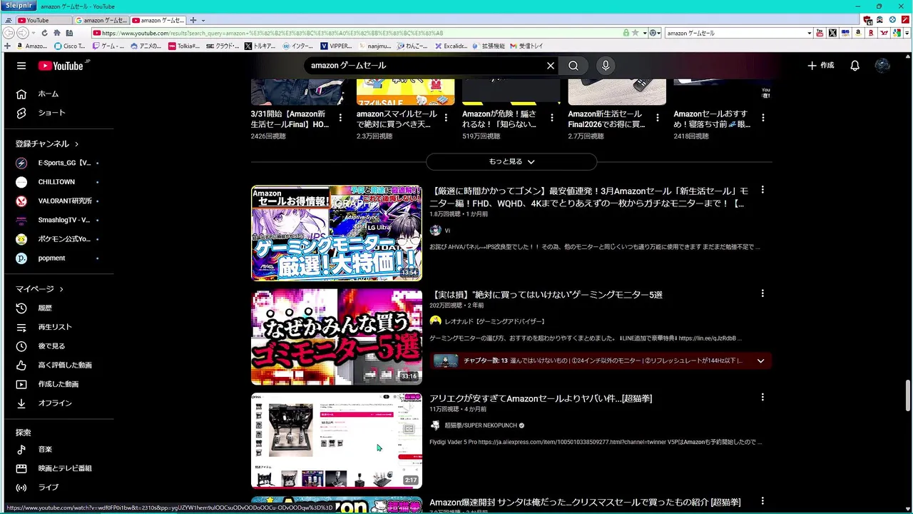Open 超猫拳/SUPER NEKOPUNCH channel
The image size is (913, 514).
coord(481,425)
